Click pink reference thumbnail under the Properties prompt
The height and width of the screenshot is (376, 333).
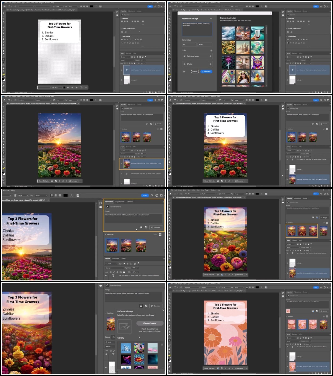(288, 311)
